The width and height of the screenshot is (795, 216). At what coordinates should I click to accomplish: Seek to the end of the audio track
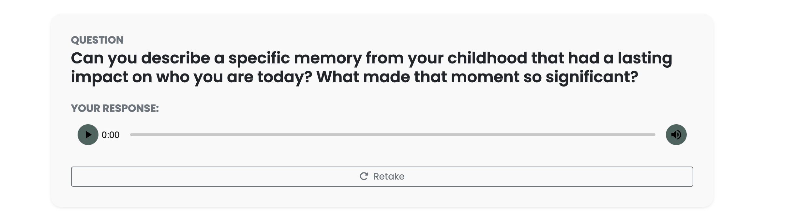point(654,135)
